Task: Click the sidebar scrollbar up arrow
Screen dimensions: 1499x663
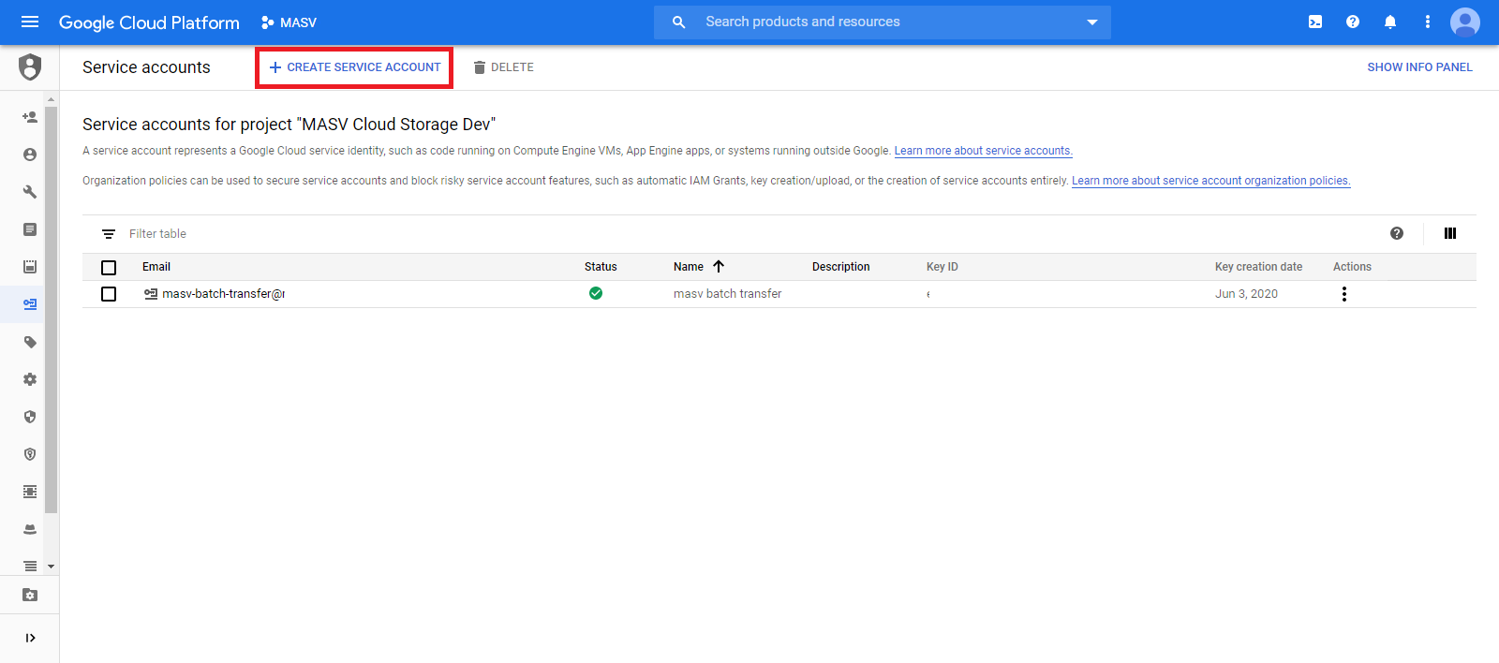Action: pyautogui.click(x=51, y=99)
